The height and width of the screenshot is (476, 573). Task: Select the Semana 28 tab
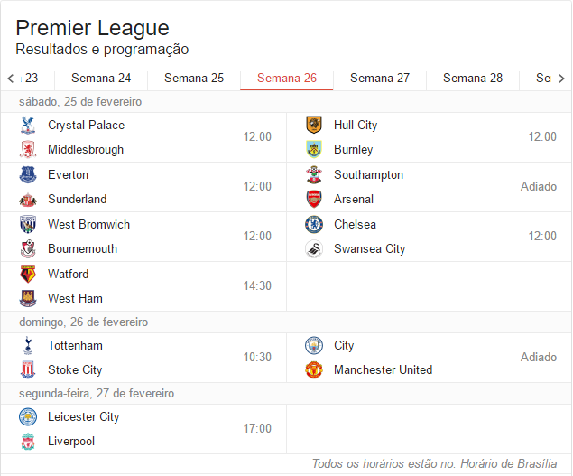[x=473, y=79]
